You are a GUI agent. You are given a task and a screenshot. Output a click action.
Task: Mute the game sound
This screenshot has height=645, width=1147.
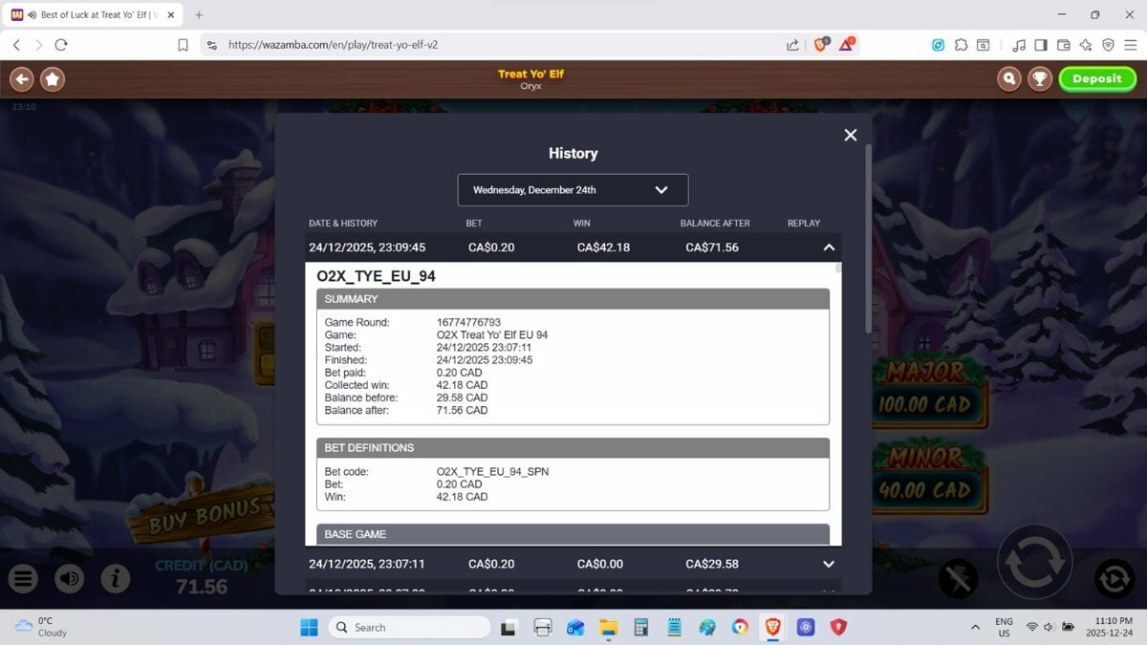(69, 578)
